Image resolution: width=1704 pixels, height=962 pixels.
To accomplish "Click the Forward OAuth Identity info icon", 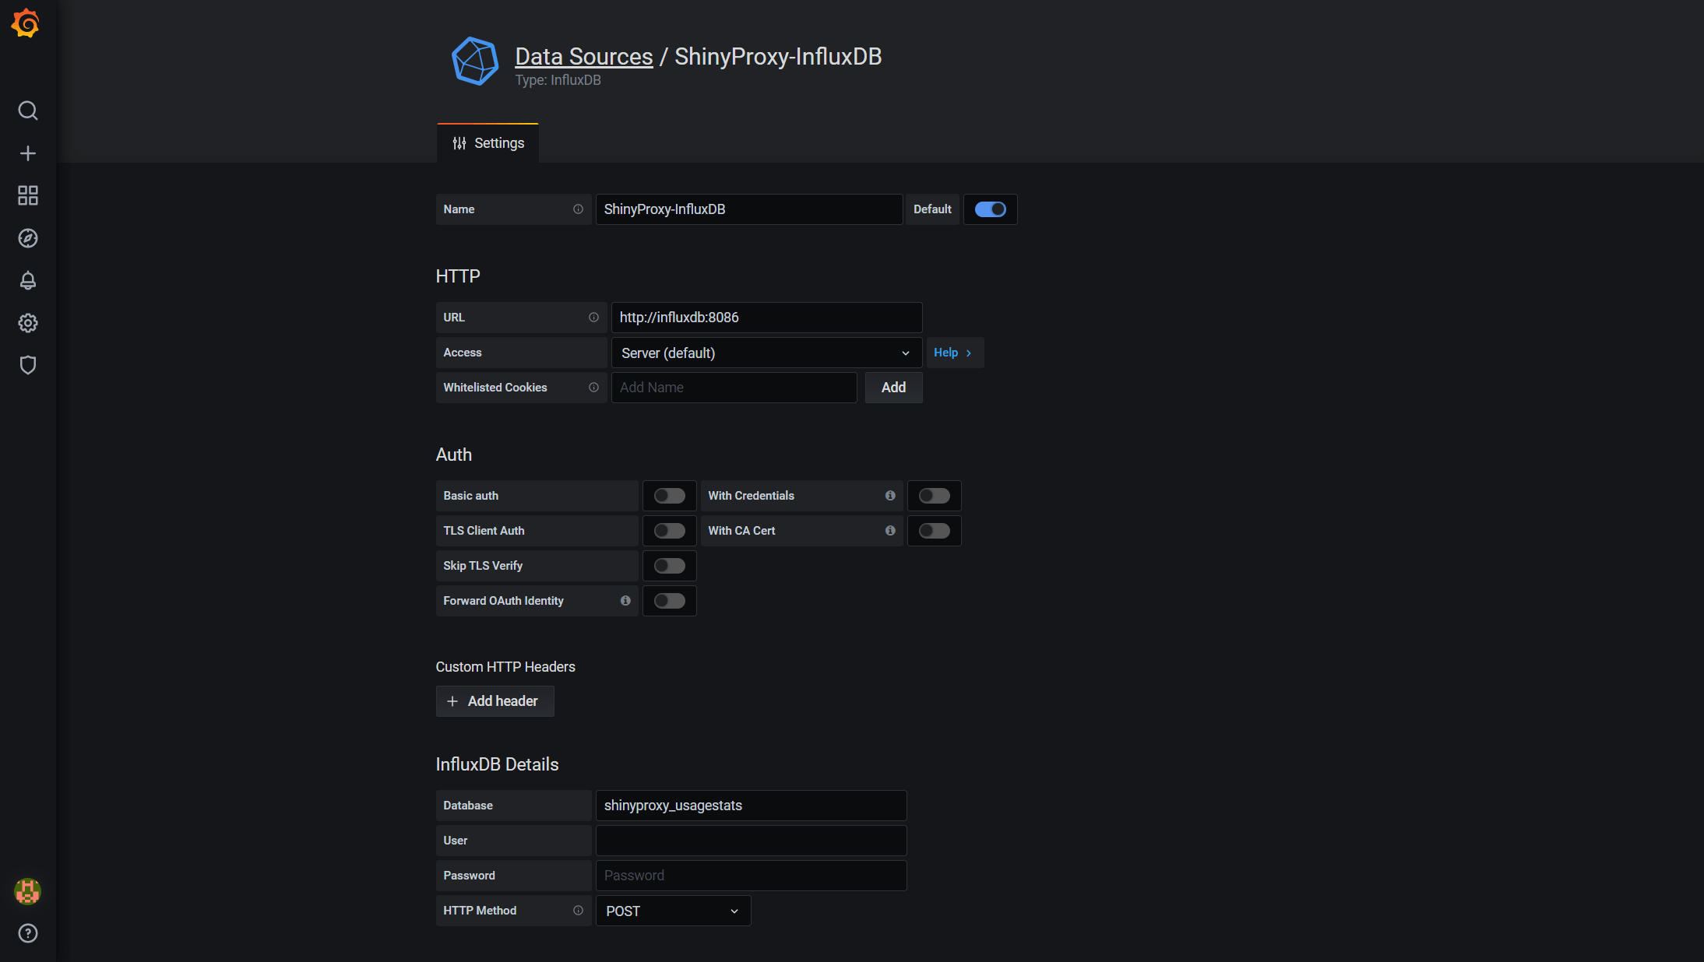I will 625,601.
